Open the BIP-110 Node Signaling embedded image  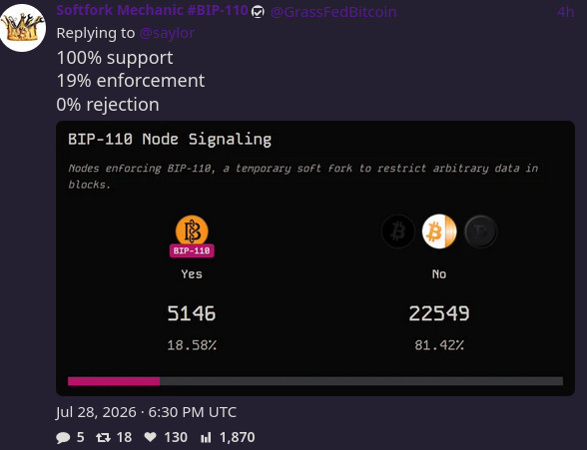pos(315,258)
